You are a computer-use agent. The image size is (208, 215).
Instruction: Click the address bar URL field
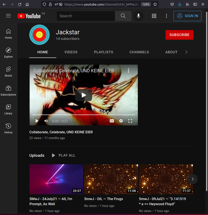(x=102, y=4)
